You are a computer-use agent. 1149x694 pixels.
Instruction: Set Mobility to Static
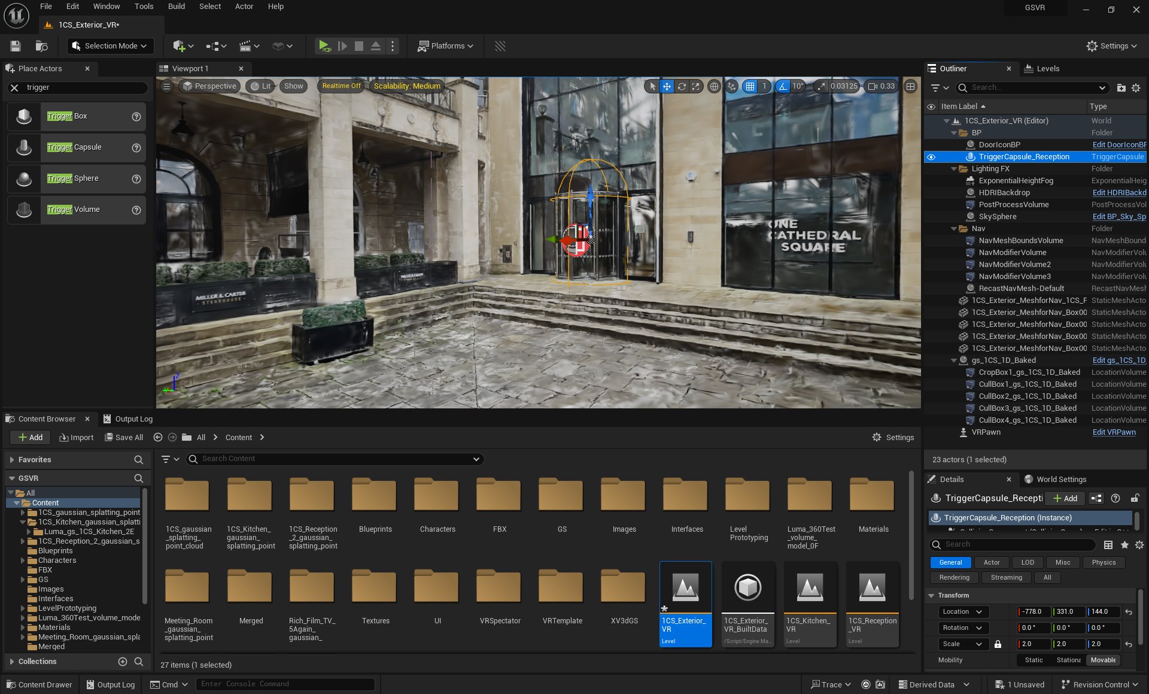coord(1034,660)
